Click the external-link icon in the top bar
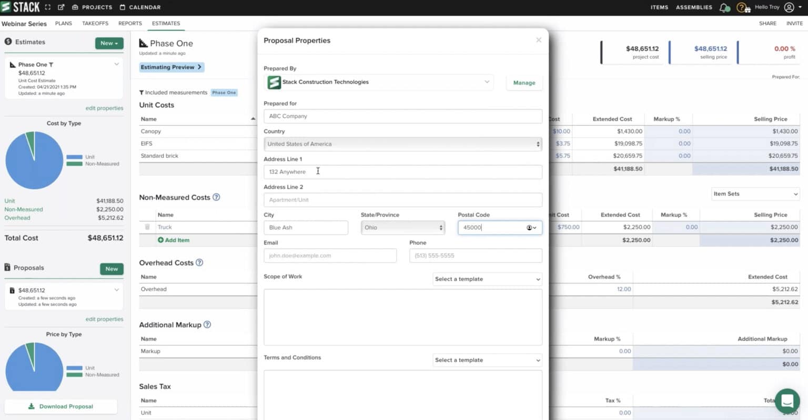The width and height of the screenshot is (808, 420). pos(61,7)
